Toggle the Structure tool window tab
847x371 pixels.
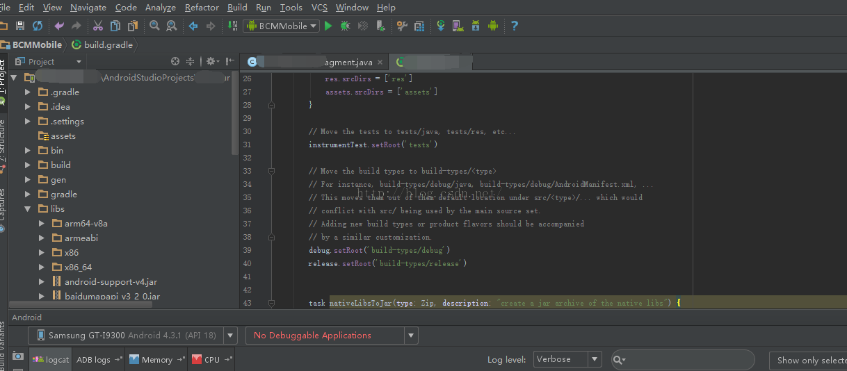[x=3, y=141]
